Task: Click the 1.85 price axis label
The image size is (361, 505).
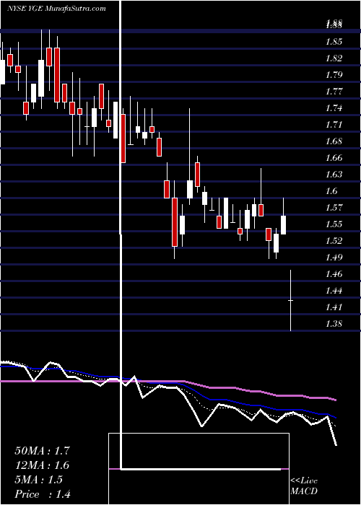Action: [x=334, y=42]
